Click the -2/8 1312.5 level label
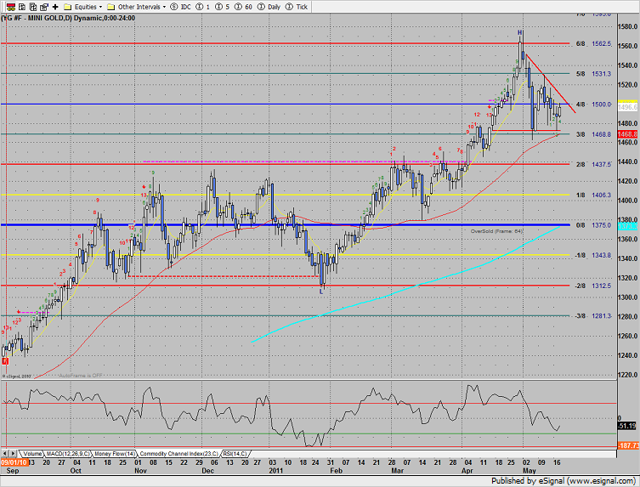640x487 pixels. point(593,286)
